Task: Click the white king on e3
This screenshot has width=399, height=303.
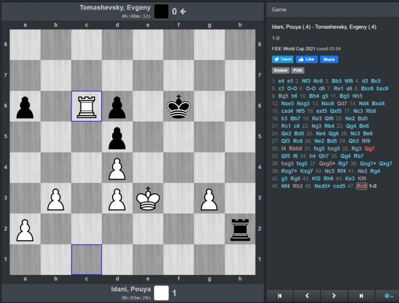Action: point(148,199)
